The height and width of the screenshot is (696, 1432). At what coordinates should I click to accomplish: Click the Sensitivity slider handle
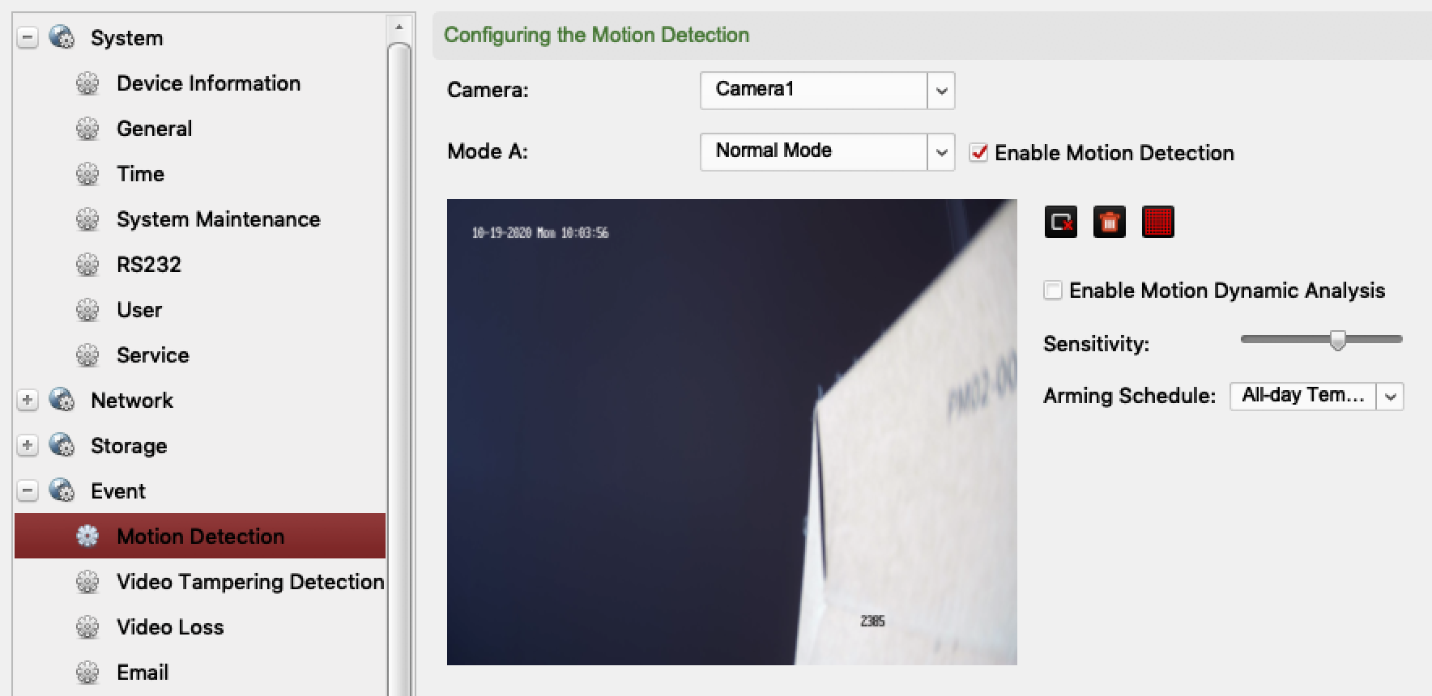pyautogui.click(x=1337, y=340)
